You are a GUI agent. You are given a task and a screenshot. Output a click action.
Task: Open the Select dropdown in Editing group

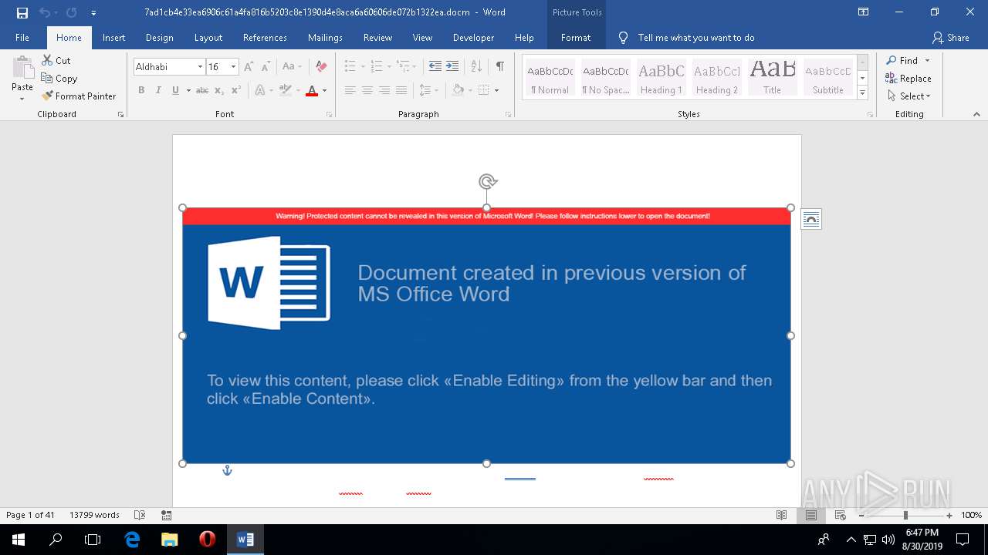pos(909,96)
